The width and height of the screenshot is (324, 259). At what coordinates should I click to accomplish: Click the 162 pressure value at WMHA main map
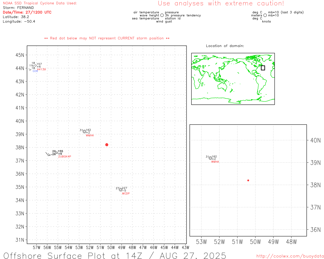point(88,130)
